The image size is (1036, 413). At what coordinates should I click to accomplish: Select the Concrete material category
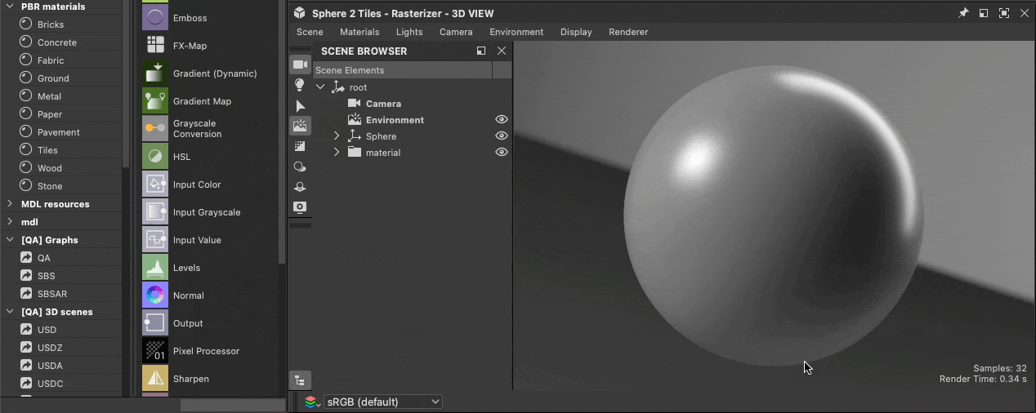pos(57,42)
